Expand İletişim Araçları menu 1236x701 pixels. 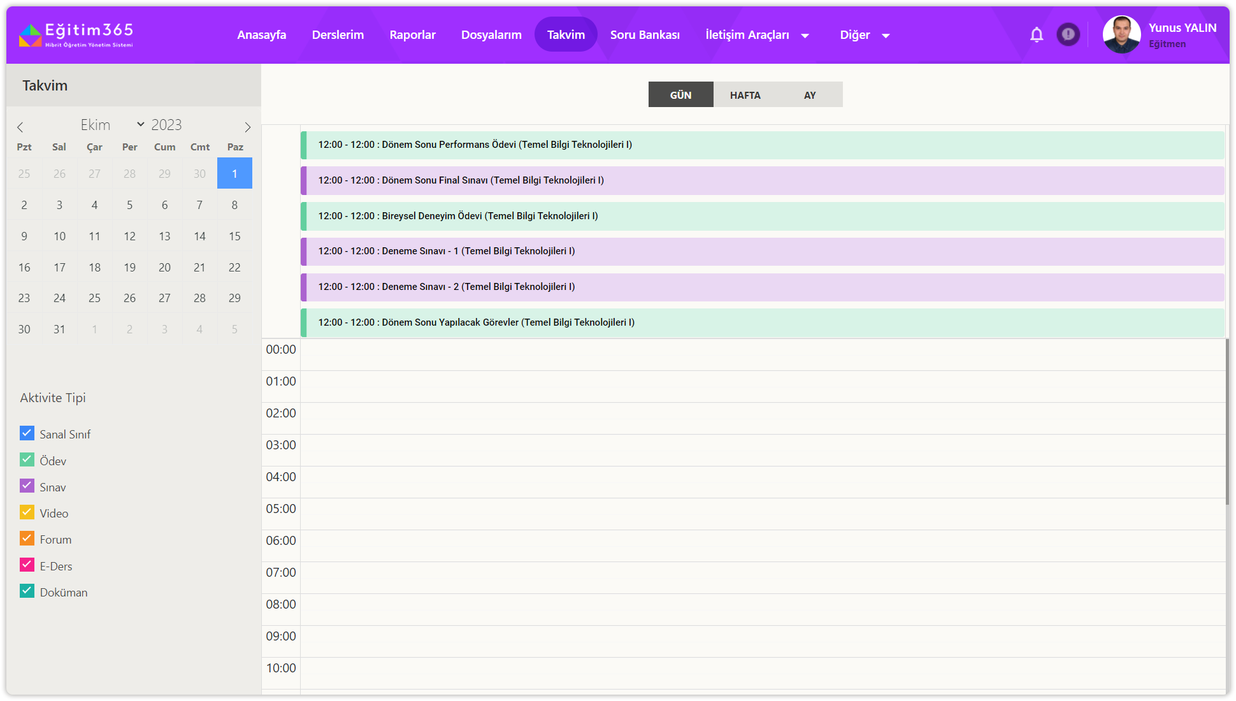tap(757, 34)
